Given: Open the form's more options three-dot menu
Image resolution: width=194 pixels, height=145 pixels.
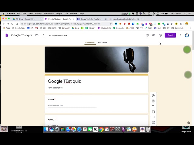Looking at the screenshot, I should click(x=180, y=35).
